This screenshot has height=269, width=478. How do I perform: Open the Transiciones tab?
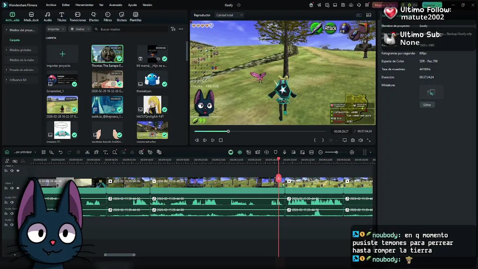[x=78, y=17]
